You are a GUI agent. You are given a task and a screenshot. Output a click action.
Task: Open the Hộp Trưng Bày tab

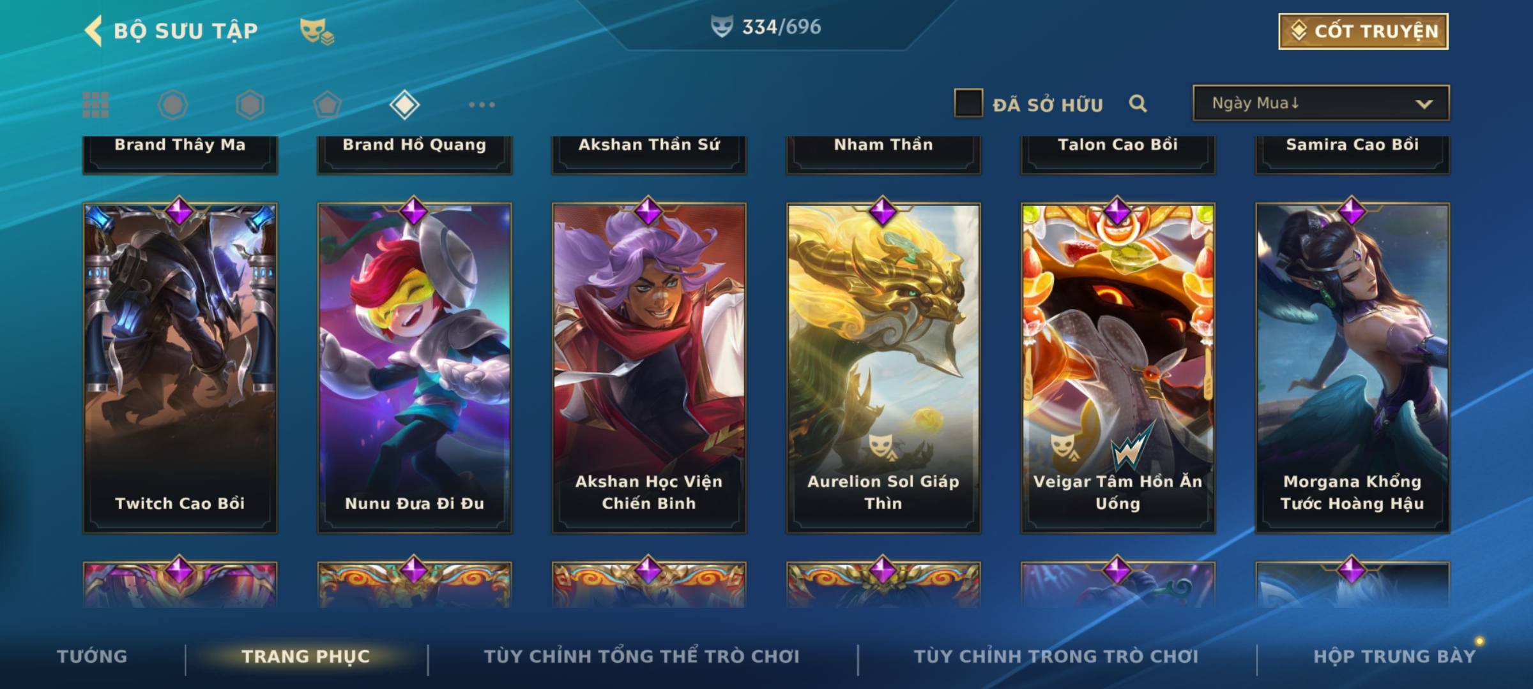(x=1394, y=656)
